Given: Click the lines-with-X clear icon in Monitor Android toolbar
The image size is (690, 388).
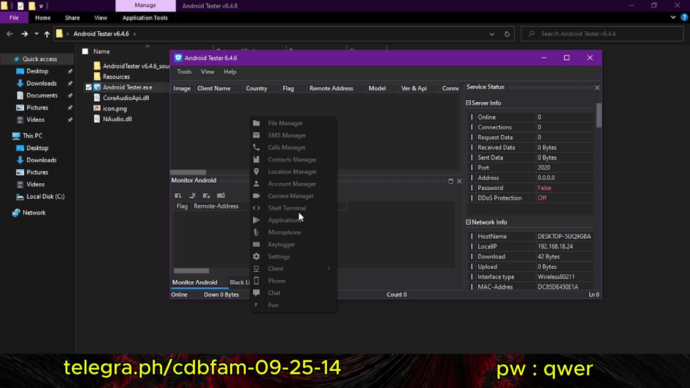Looking at the screenshot, I should pyautogui.click(x=206, y=196).
